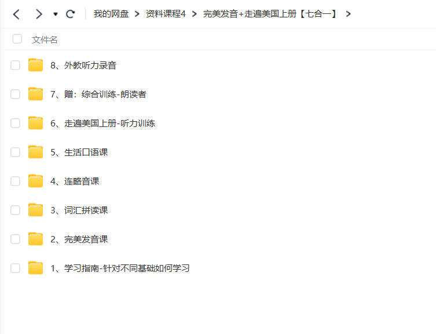Open 资料课程4 in the breadcrumb
Screen dimensions: 436x334
166,14
